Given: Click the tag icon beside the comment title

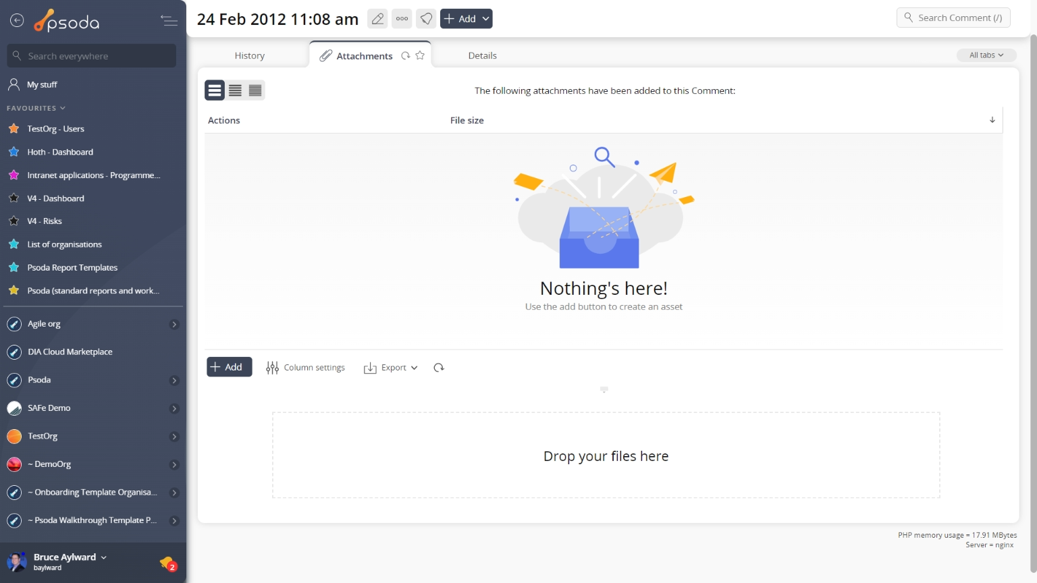Looking at the screenshot, I should pyautogui.click(x=426, y=19).
